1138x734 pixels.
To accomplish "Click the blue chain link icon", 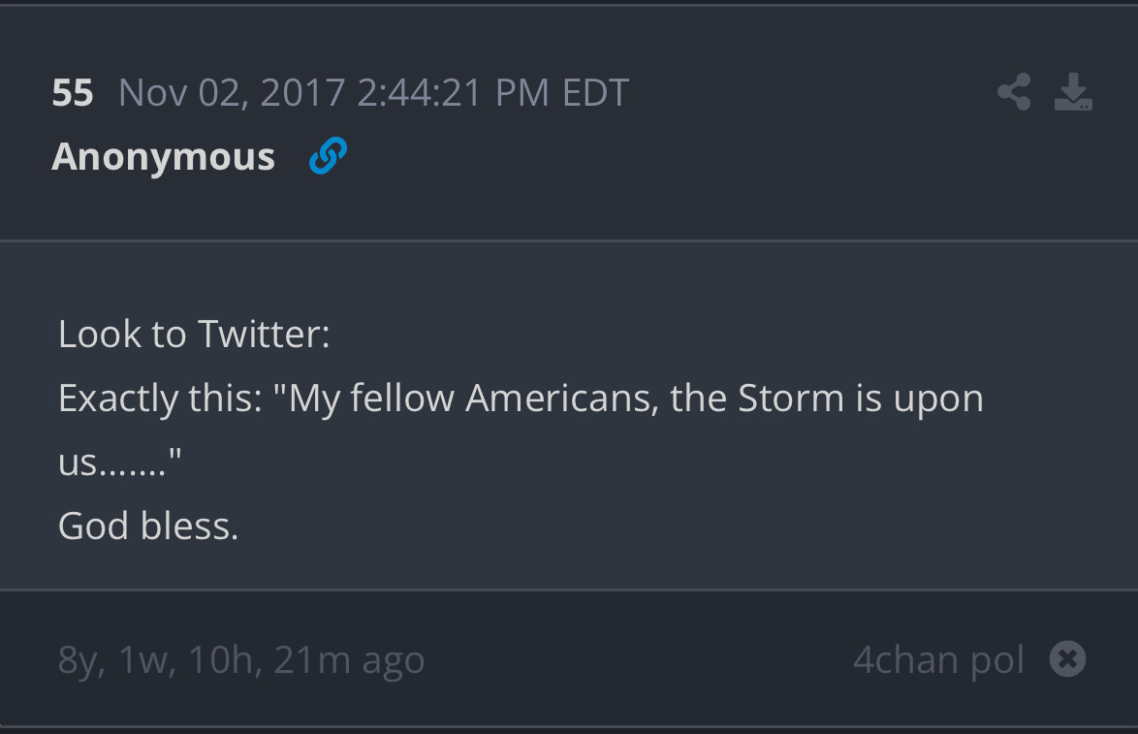I will [x=328, y=156].
